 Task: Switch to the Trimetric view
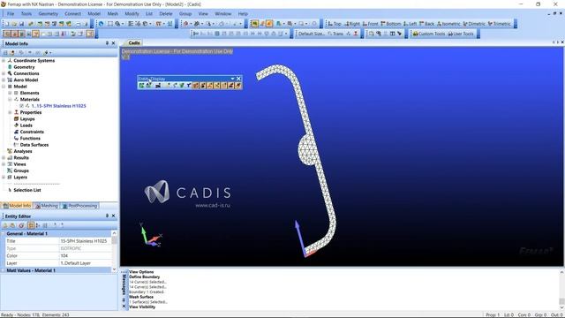click(500, 24)
